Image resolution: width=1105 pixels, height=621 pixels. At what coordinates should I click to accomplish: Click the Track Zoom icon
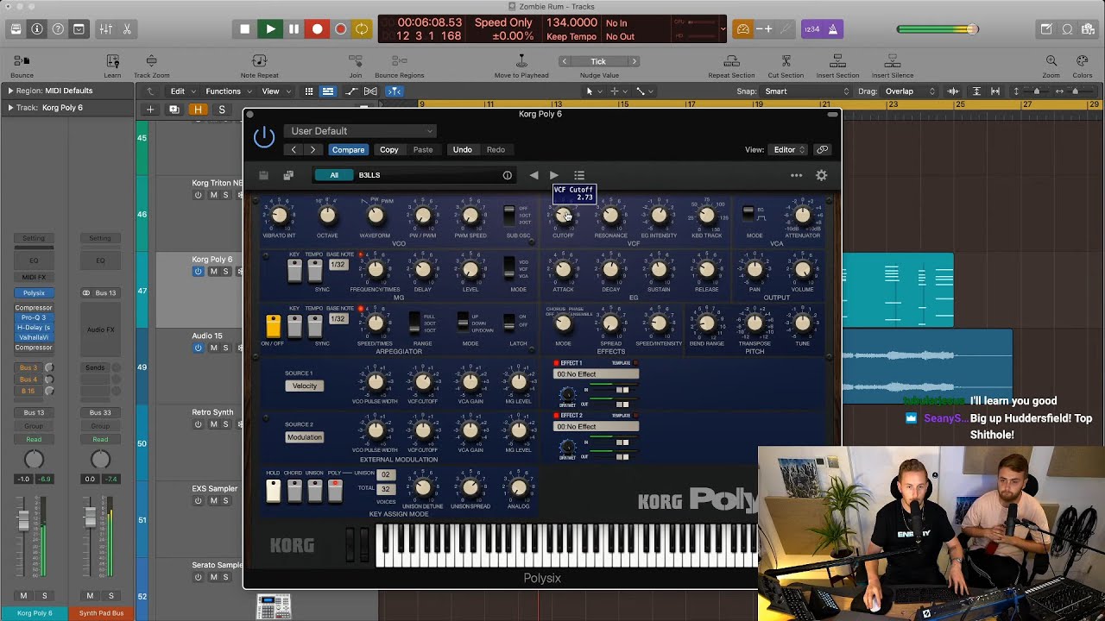tap(151, 60)
